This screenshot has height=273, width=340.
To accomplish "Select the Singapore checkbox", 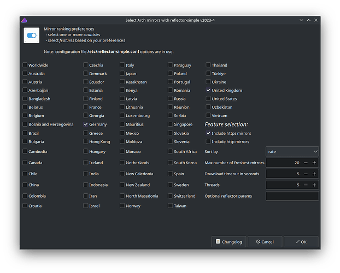I will (x=171, y=124).
